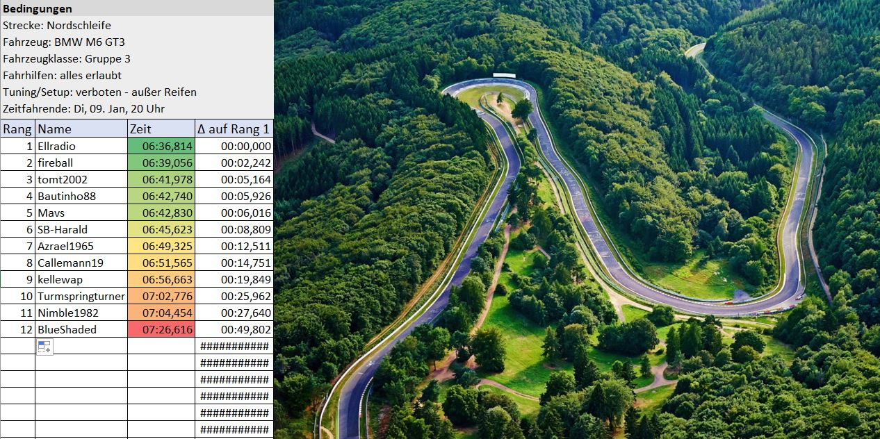The height and width of the screenshot is (439, 880).
Task: Click rank cell 7 beside Azrael1965
Action: 17,246
